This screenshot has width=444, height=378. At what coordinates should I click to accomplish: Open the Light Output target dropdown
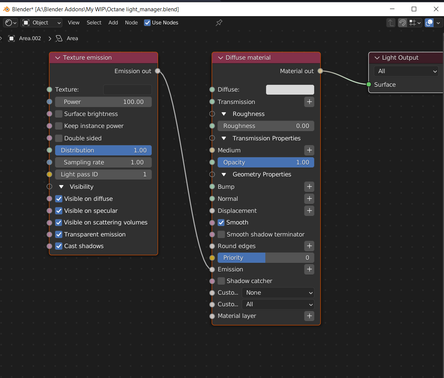pos(406,71)
